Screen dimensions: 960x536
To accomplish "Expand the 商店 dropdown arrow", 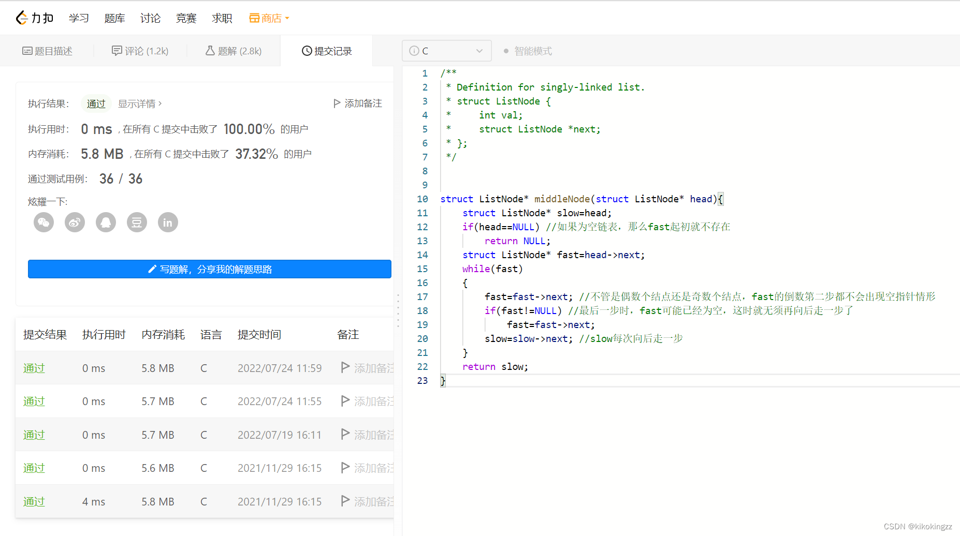I will (x=287, y=18).
